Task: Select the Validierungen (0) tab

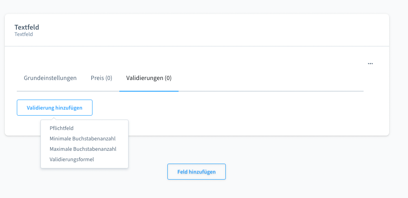Action: (149, 78)
